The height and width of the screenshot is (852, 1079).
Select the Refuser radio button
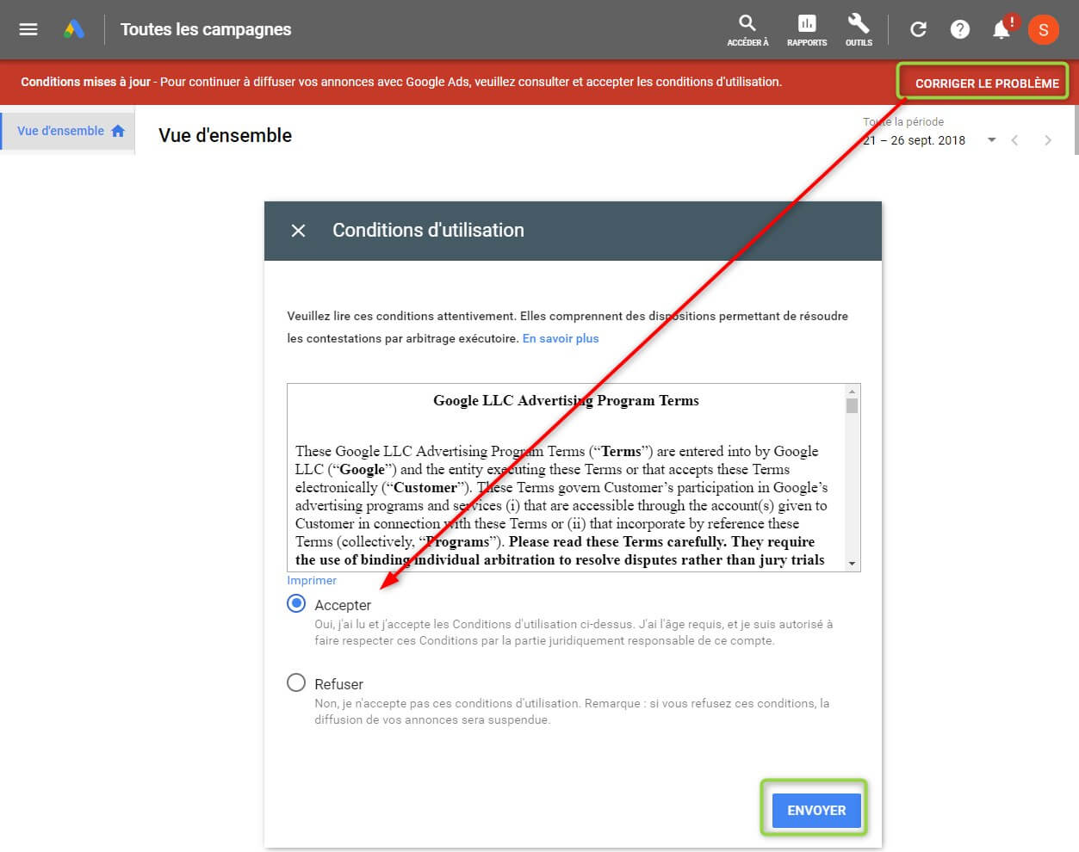[x=296, y=682]
